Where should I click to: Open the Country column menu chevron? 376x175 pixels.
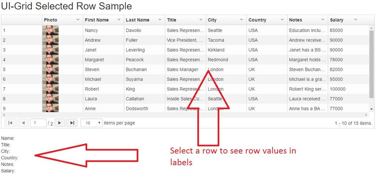pos(282,20)
